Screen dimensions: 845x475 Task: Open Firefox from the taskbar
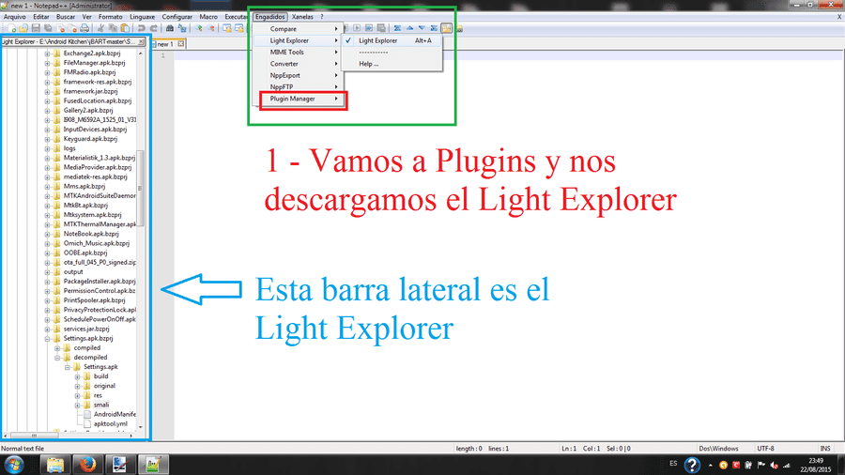[x=87, y=465]
